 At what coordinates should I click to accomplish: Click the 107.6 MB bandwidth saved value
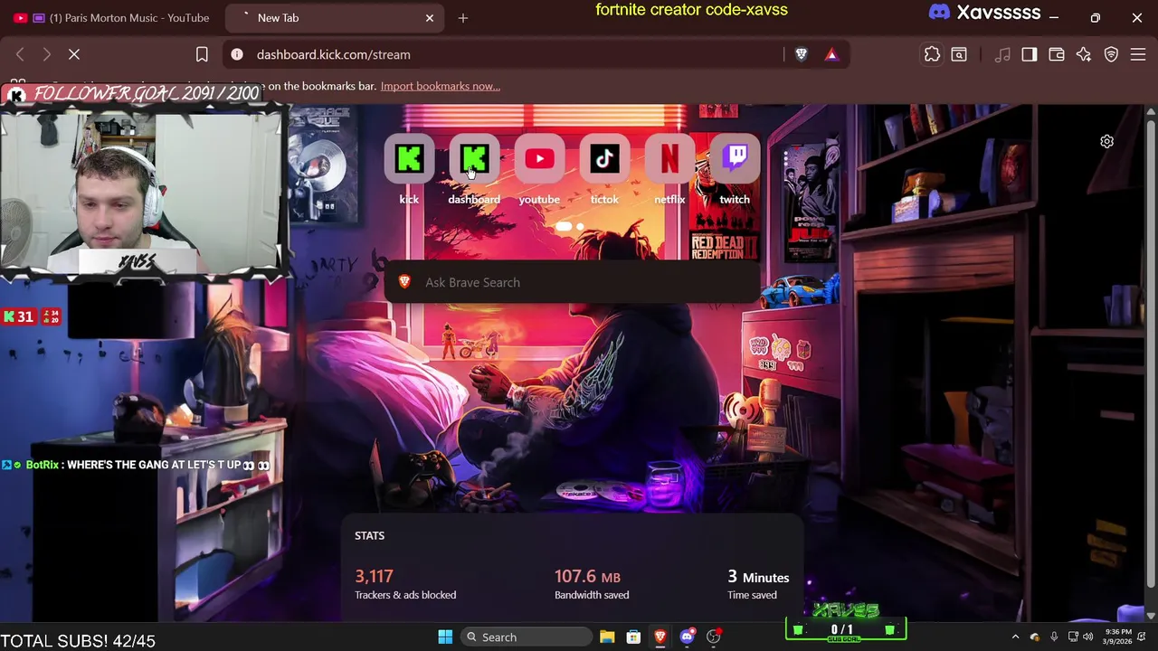587,576
